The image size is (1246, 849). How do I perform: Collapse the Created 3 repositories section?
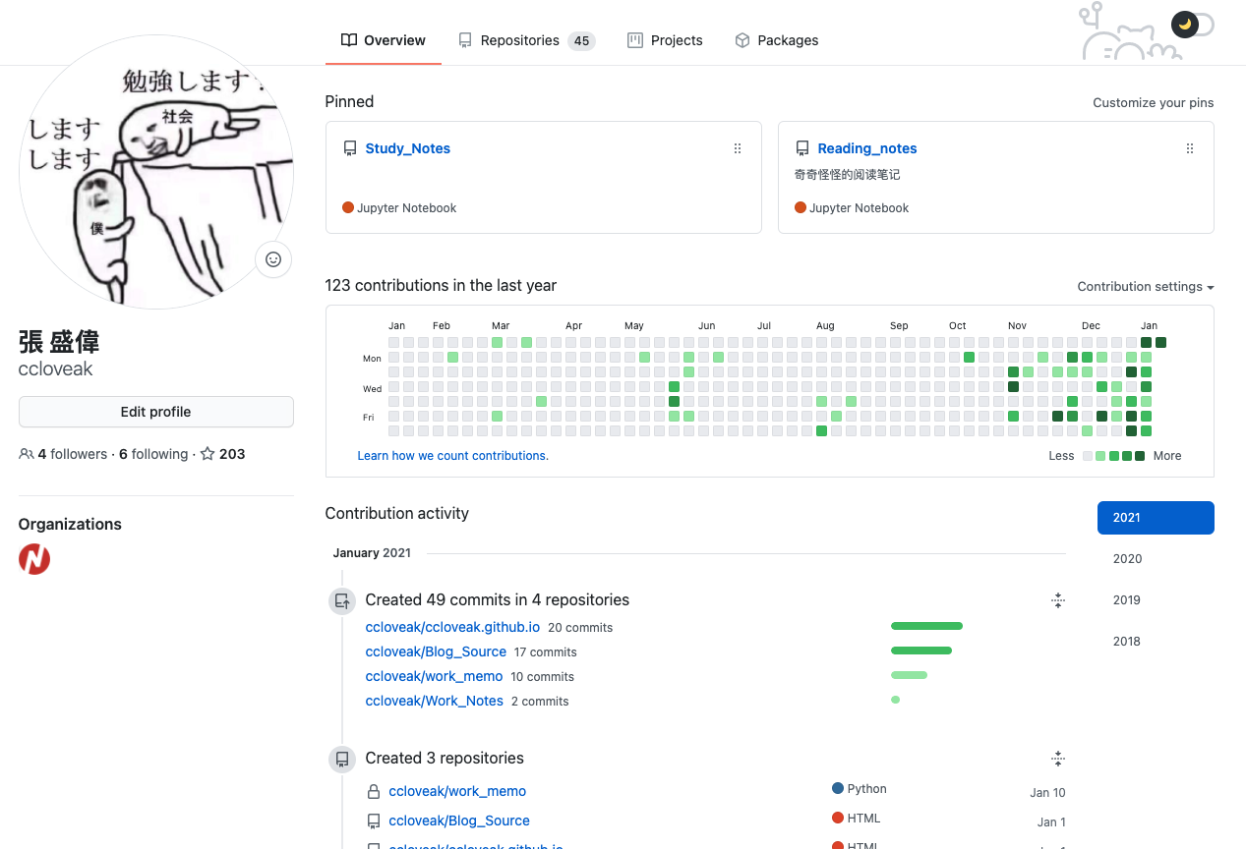(1058, 759)
